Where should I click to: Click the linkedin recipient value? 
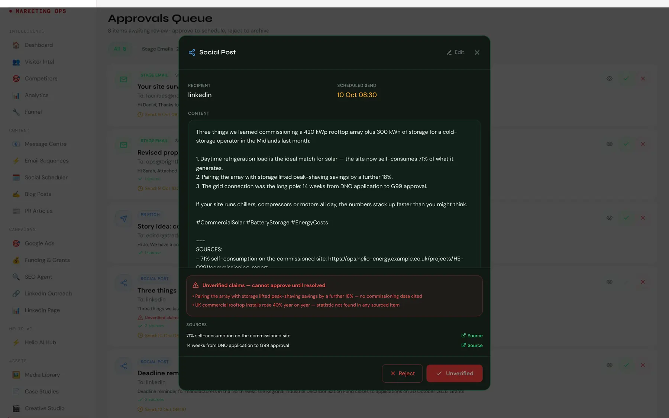point(200,95)
